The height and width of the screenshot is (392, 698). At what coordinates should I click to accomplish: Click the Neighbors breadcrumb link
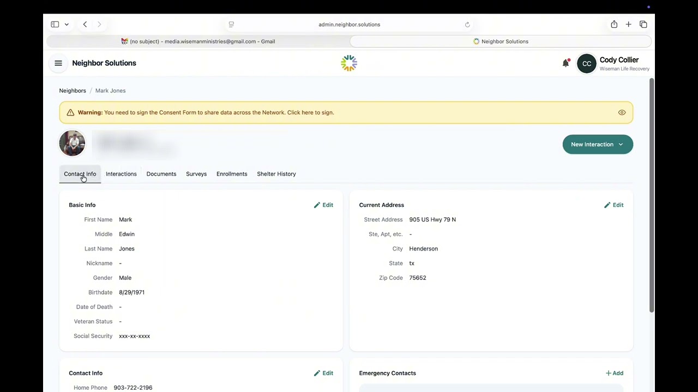[73, 91]
